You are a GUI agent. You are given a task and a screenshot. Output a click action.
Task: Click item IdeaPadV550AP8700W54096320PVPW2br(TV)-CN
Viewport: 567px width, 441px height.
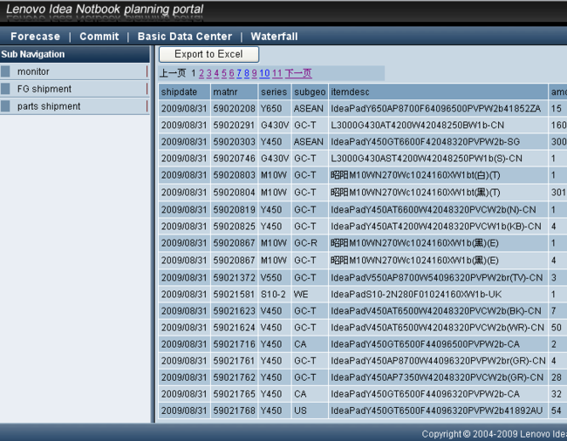(437, 277)
